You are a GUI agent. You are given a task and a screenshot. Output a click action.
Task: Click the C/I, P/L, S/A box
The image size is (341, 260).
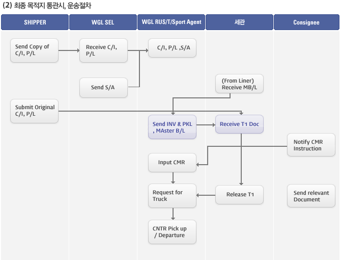pyautogui.click(x=172, y=48)
